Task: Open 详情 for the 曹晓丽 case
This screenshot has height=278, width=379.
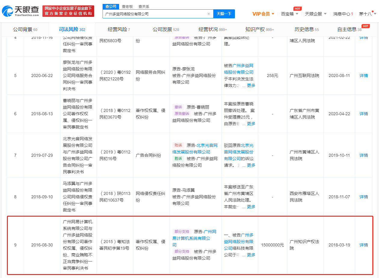Action: point(364,114)
